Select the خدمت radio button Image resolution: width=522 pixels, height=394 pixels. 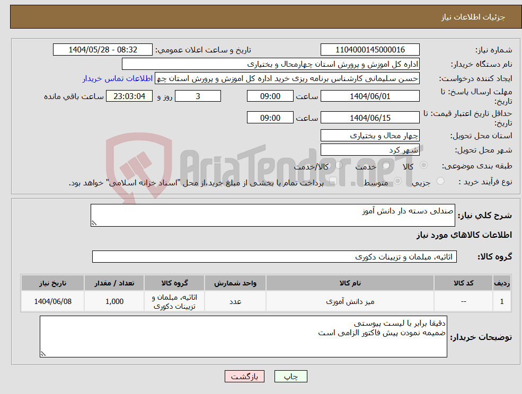point(386,165)
